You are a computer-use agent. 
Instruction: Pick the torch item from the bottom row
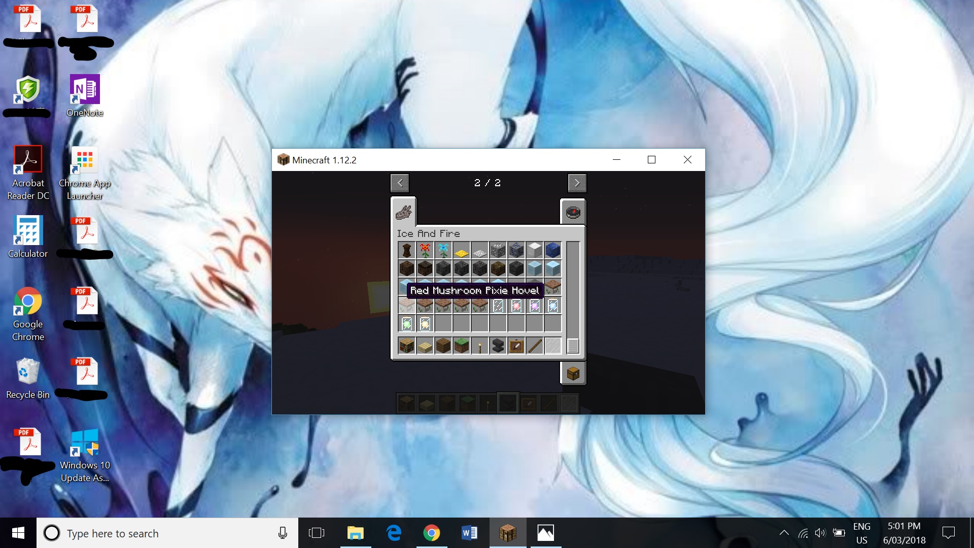coord(480,346)
